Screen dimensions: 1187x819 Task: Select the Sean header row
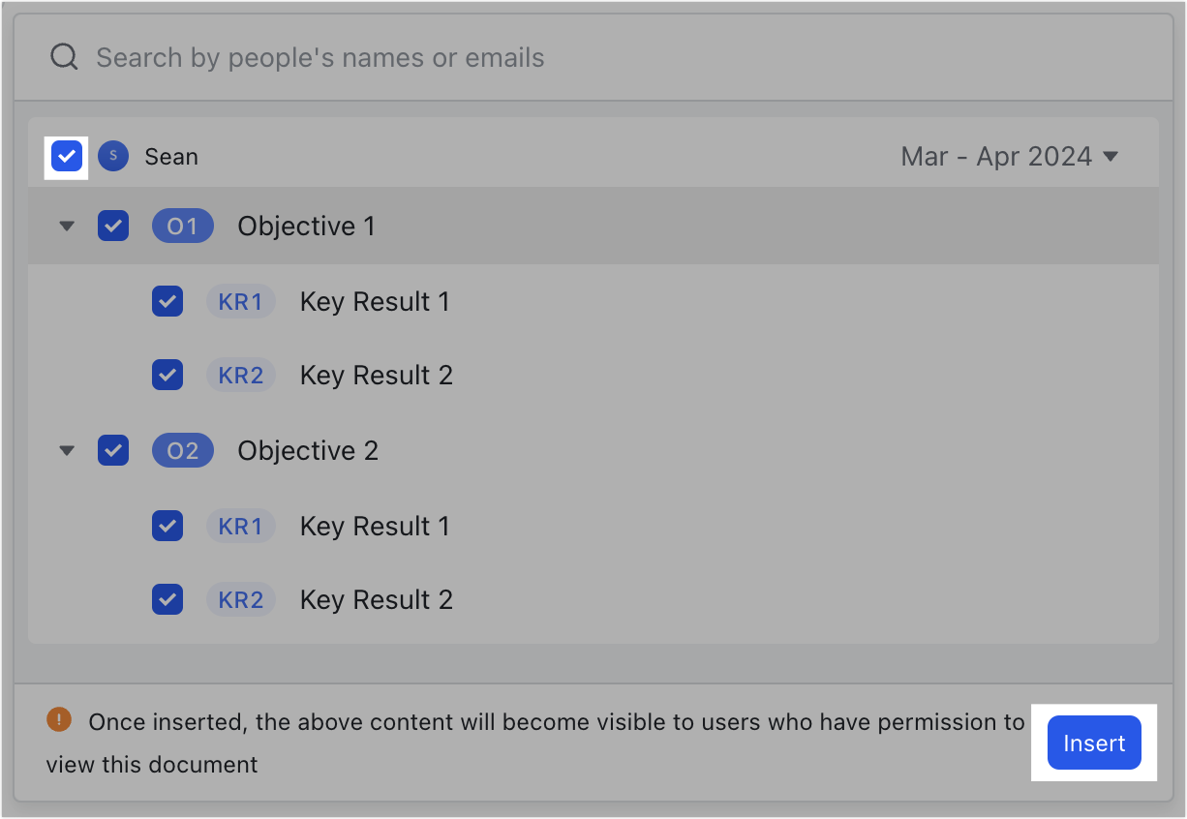tap(581, 156)
